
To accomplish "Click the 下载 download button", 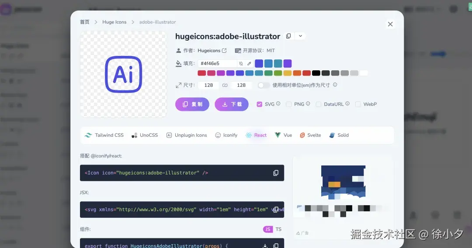I will 232,104.
